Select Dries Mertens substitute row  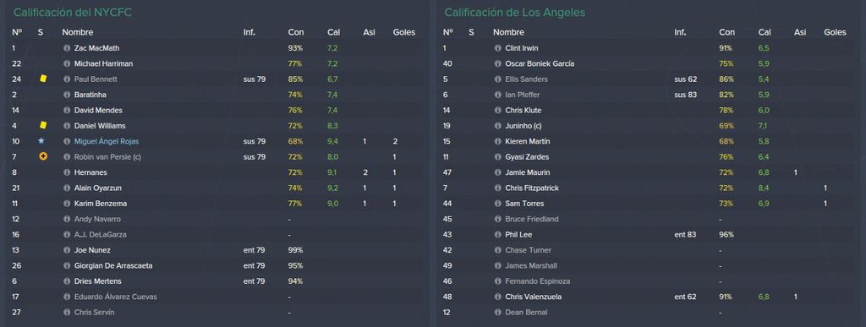216,281
